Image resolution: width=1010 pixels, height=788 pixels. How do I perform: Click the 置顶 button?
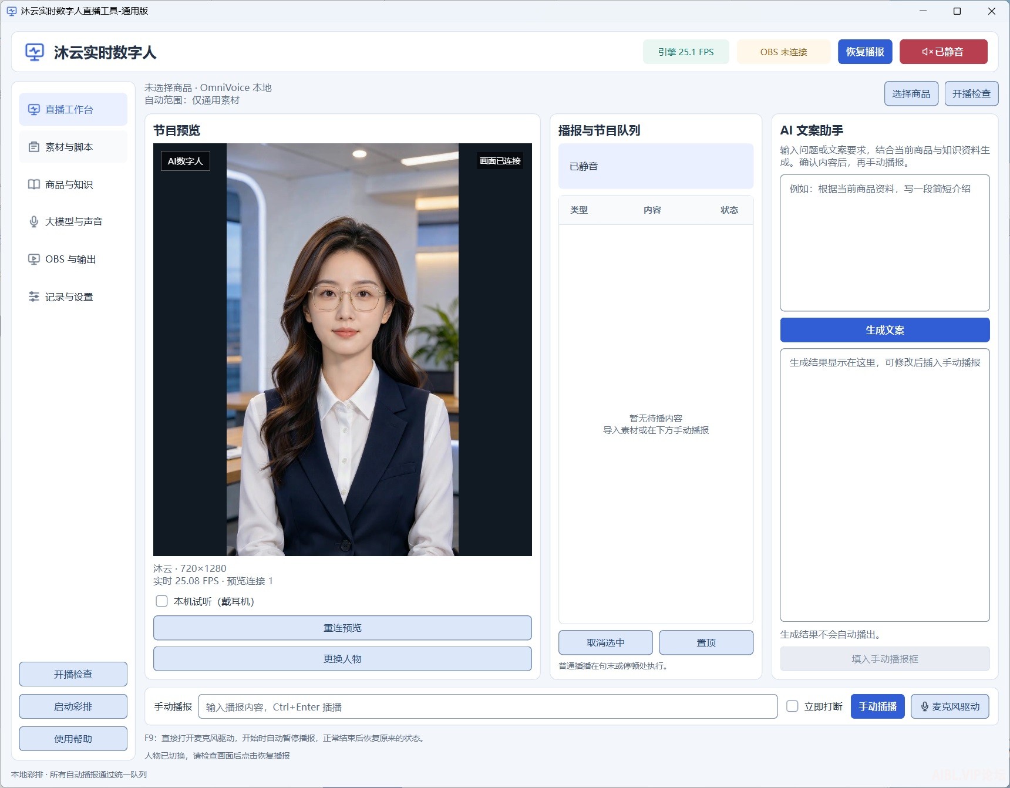(x=706, y=642)
